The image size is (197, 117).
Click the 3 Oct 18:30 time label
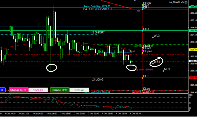pyautogui.click(x=66, y=114)
